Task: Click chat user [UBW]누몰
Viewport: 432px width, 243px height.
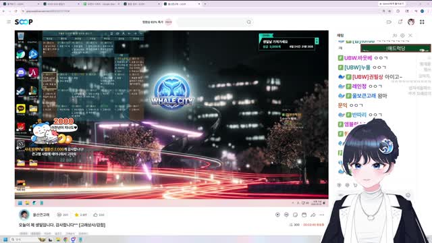Action: point(357,67)
